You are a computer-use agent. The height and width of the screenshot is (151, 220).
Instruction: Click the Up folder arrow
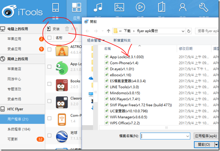(x=108, y=31)
